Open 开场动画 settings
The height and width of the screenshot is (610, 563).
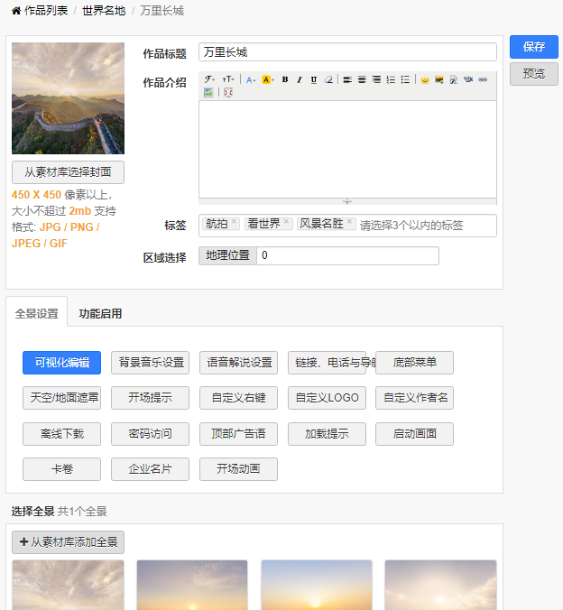point(238,469)
